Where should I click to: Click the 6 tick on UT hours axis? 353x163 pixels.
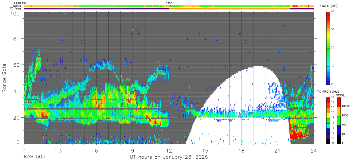coord(97,150)
